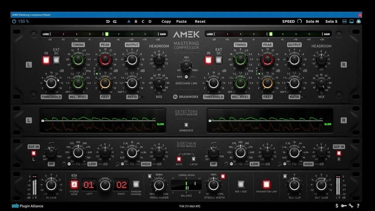Viewport: 375px width, 211px height.
Task: Click the left channel HEADROOM knob
Action: pyautogui.click(x=159, y=60)
